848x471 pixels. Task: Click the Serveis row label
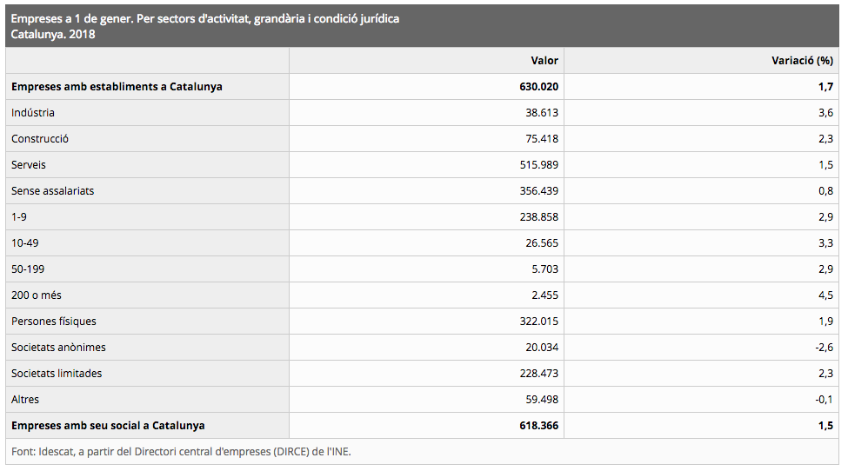click(x=29, y=165)
